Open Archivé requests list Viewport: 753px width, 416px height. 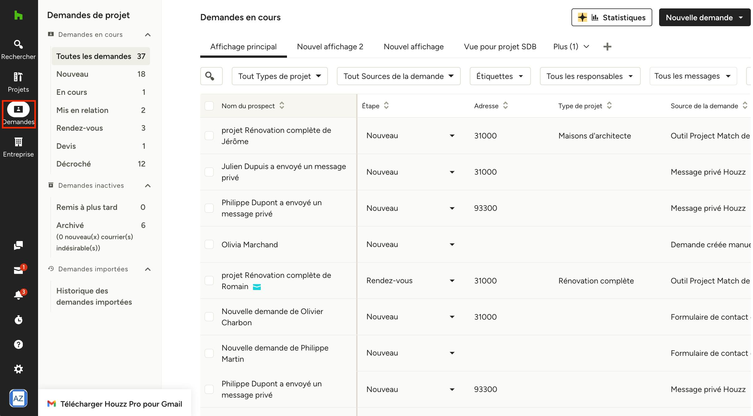coord(101,225)
